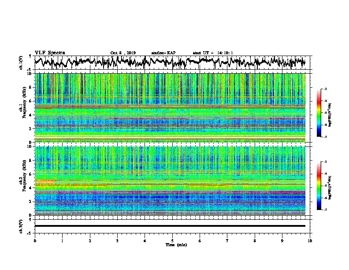
Task: Click the "9" tick on the time axis
Action: [282, 241]
